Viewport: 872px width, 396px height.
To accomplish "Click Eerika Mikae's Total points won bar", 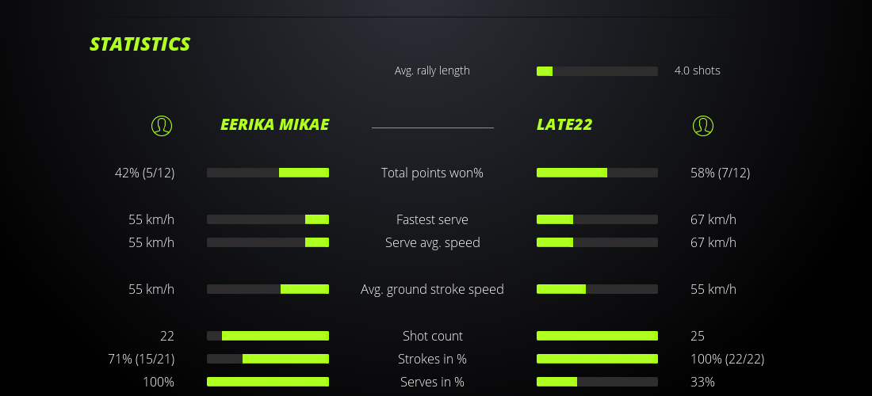I will 268,173.
